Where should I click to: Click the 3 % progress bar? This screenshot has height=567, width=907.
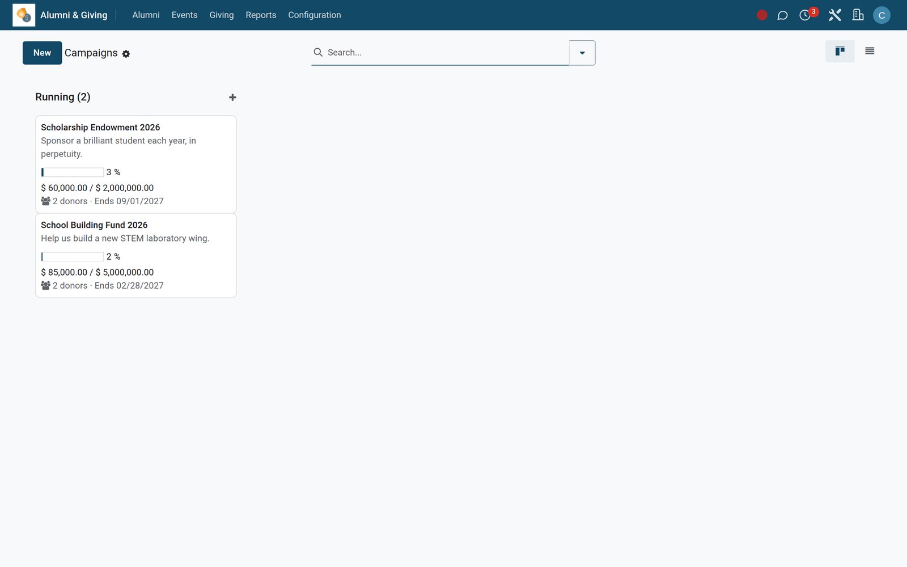point(73,172)
